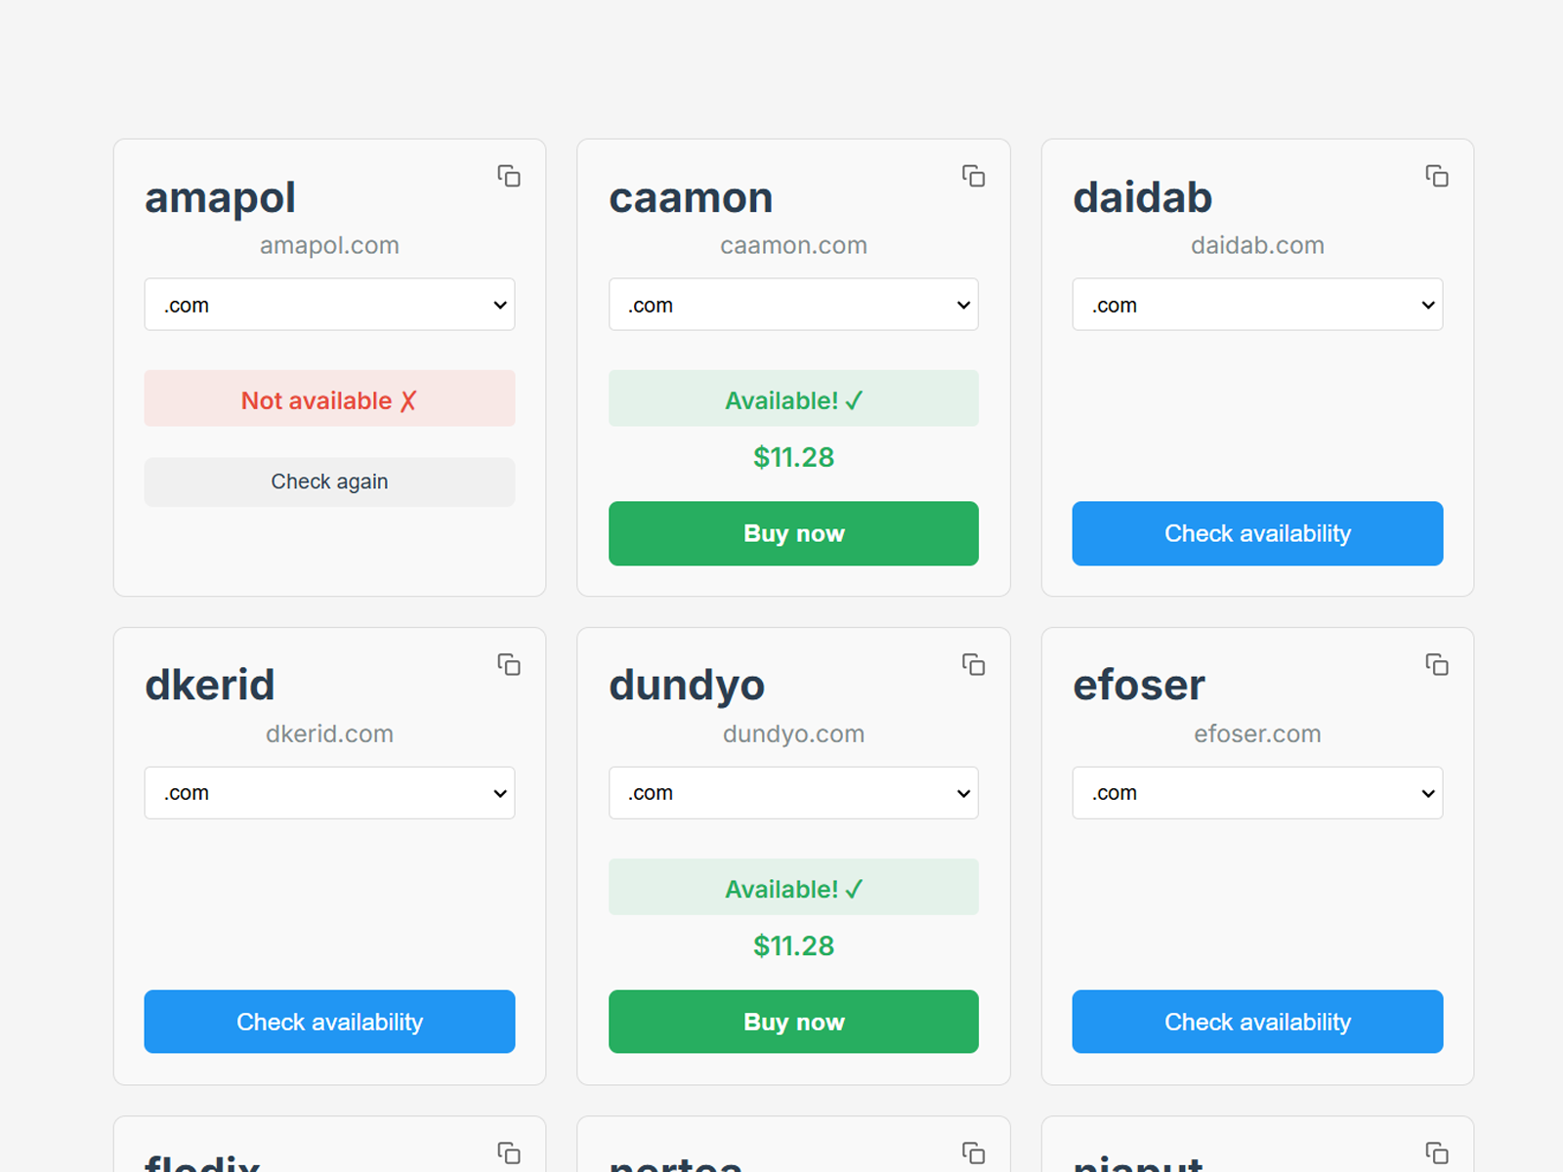Check availability of daidab.com

point(1257,533)
